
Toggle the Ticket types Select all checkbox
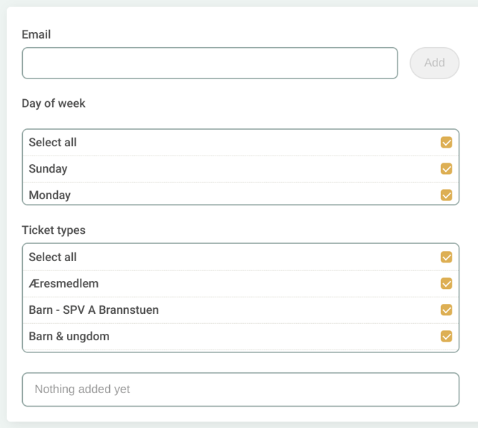tap(447, 258)
